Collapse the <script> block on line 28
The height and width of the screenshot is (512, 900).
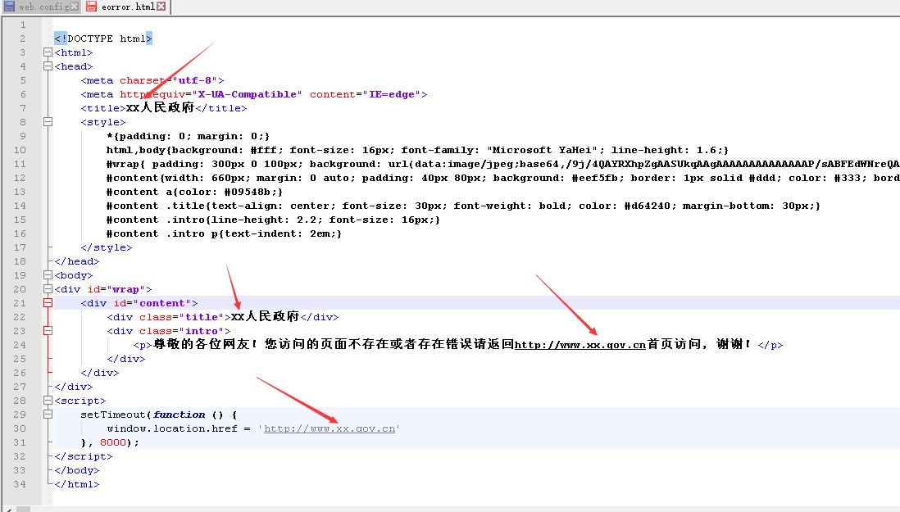pos(48,401)
